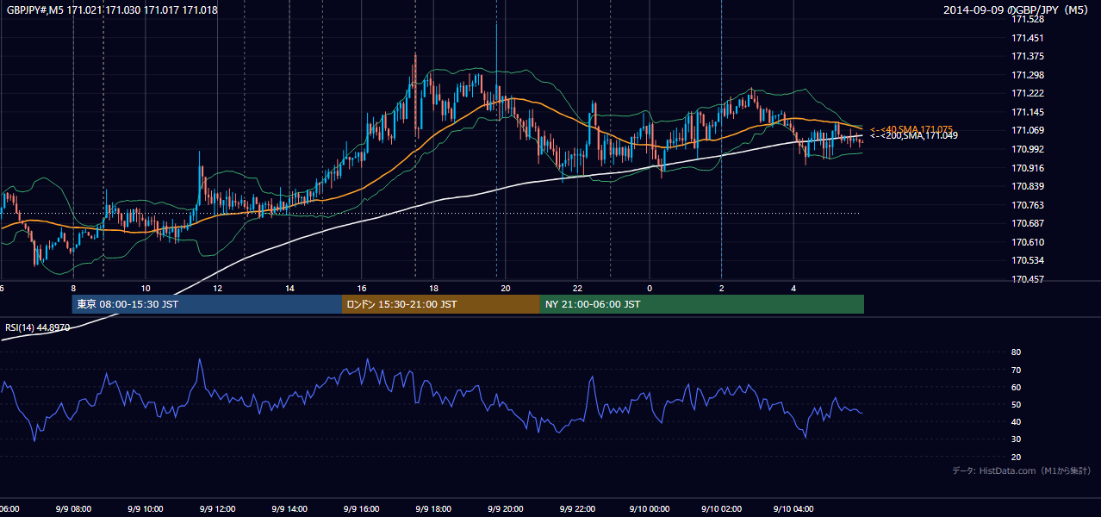Click RSI scale value 40
The width and height of the screenshot is (1101, 517).
tap(1016, 421)
